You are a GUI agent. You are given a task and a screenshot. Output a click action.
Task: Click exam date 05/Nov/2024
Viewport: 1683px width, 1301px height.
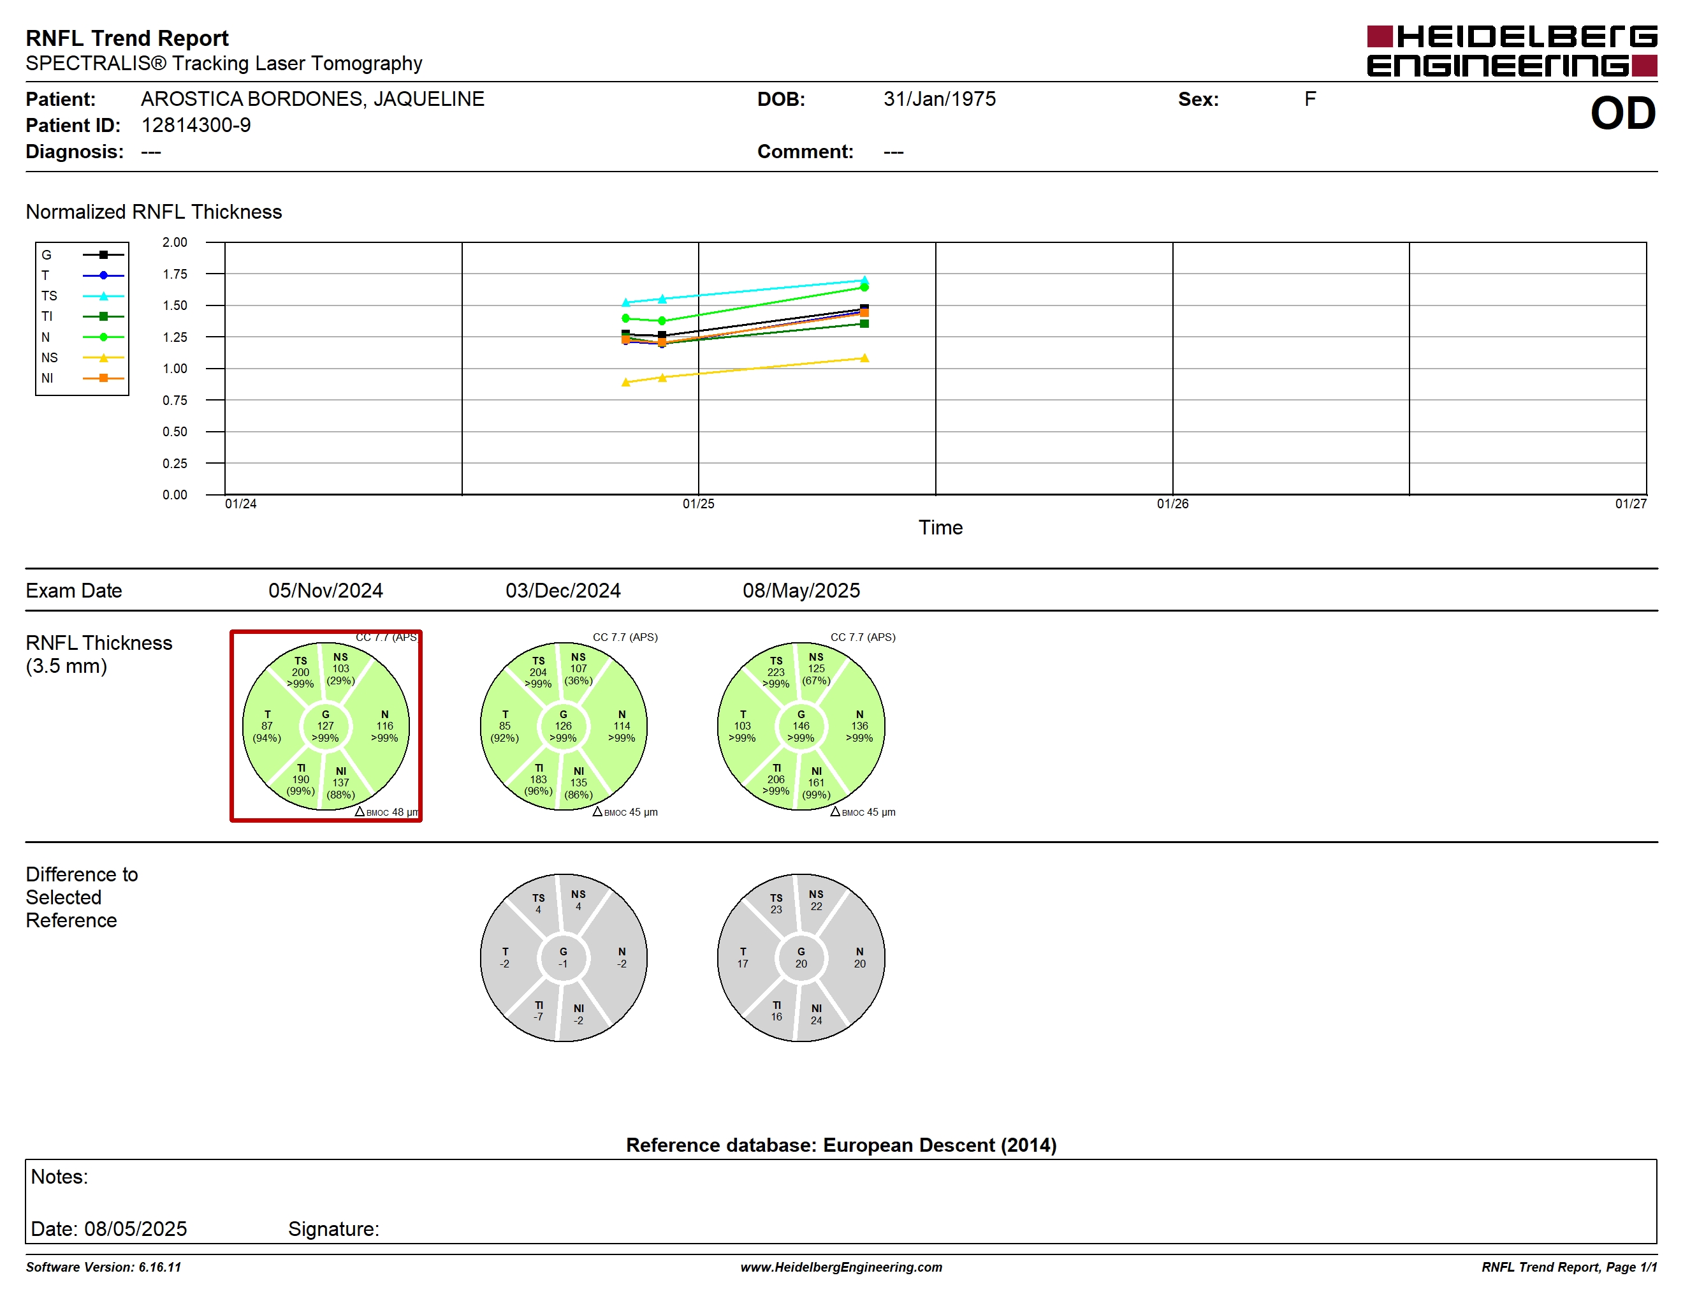click(x=325, y=591)
